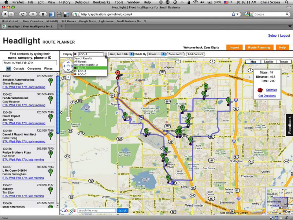Filter the contact list by Places

tap(48, 68)
